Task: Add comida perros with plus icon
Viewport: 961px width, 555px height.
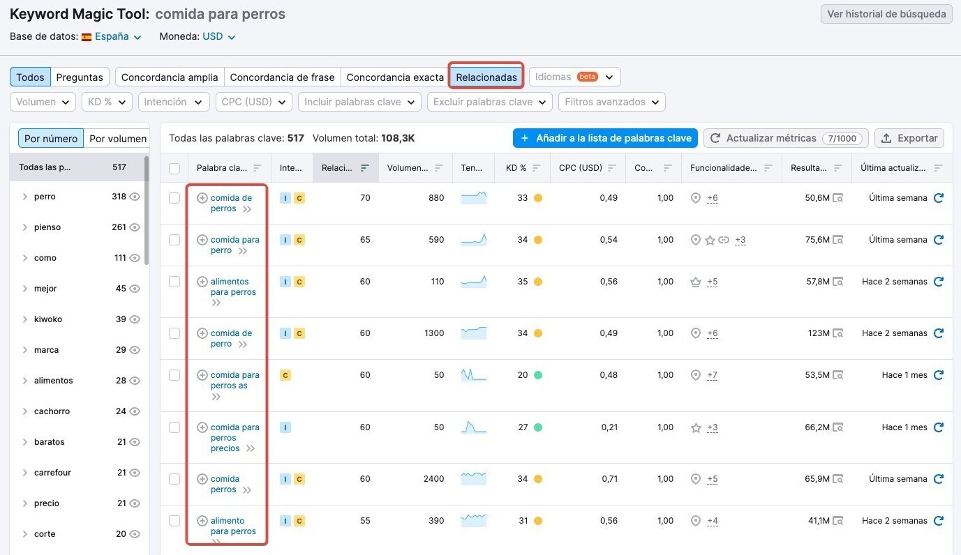Action: (x=202, y=479)
